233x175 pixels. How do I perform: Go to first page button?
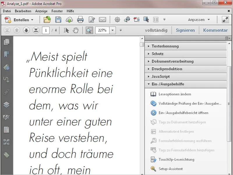(7, 30)
